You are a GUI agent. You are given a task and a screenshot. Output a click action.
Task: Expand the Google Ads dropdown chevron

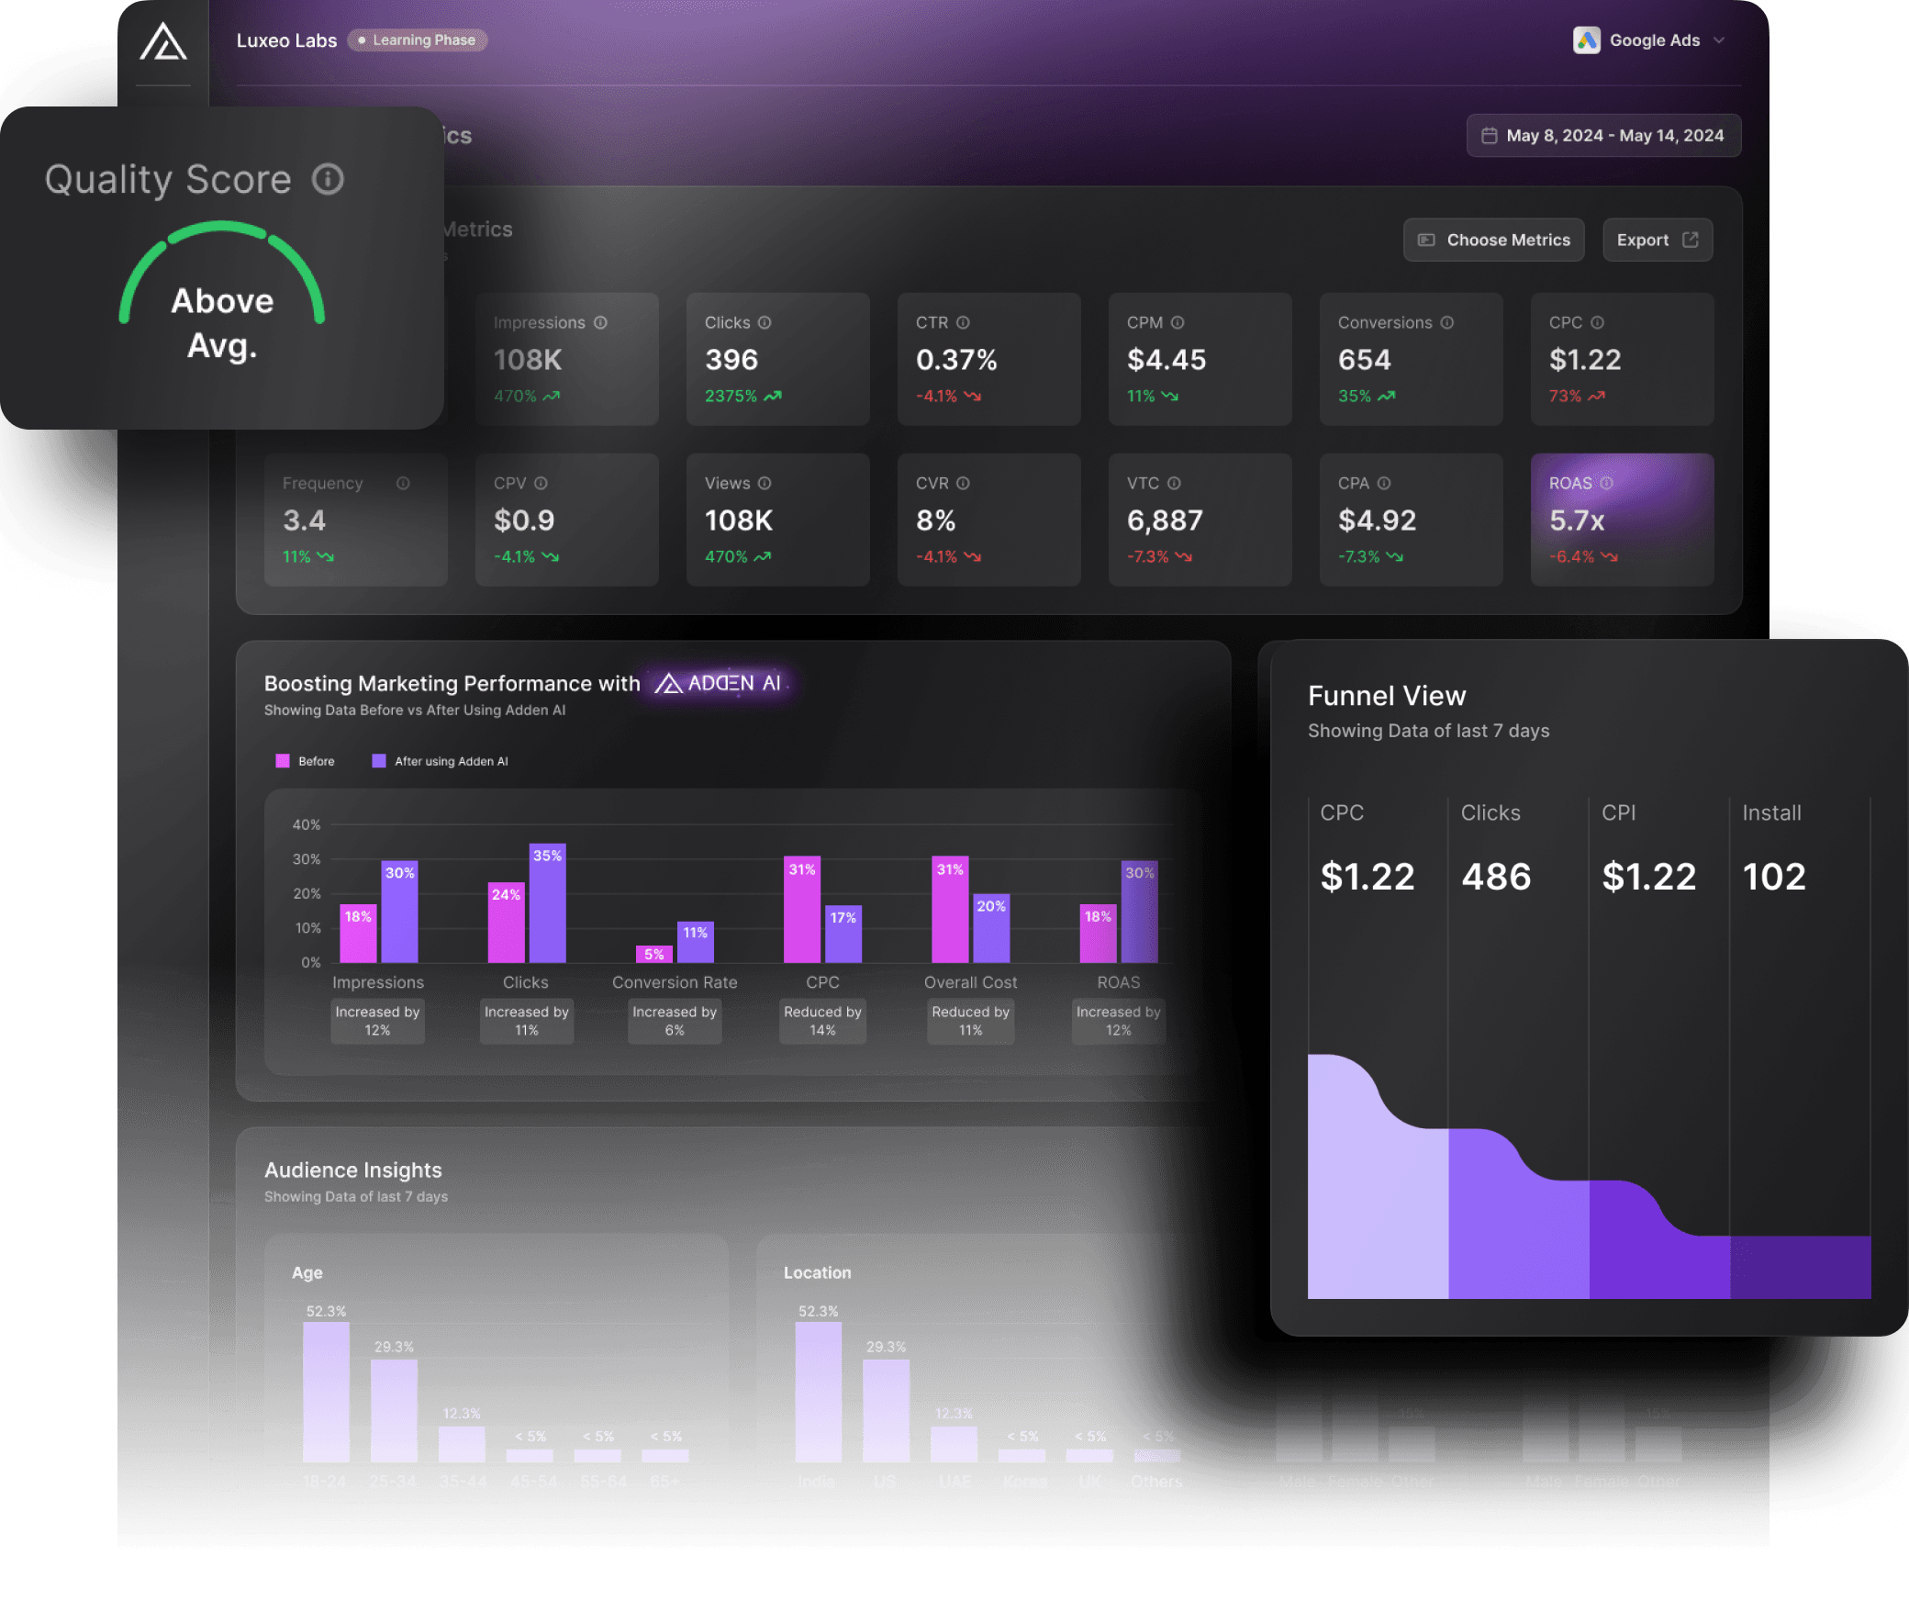pos(1719,40)
